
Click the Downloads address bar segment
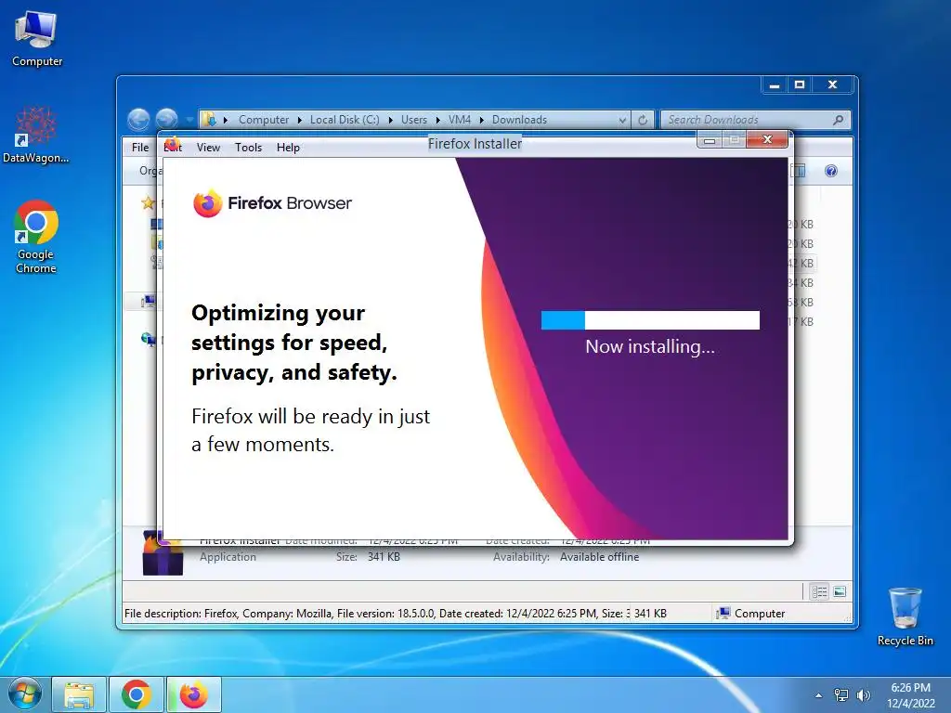click(519, 120)
